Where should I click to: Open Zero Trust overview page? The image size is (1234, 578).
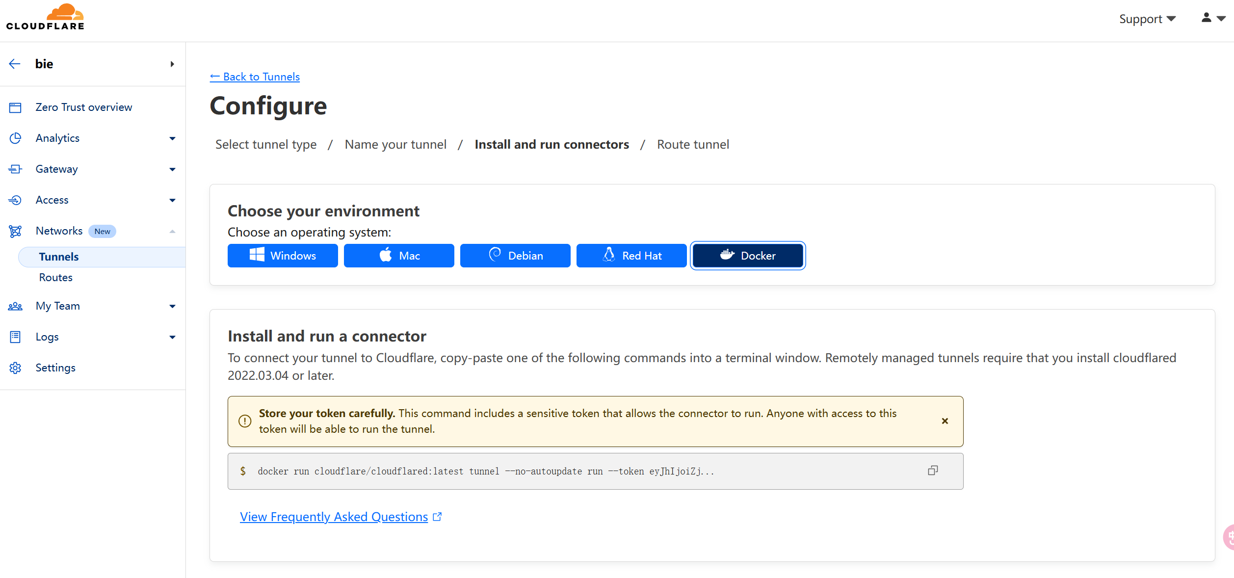click(x=84, y=107)
